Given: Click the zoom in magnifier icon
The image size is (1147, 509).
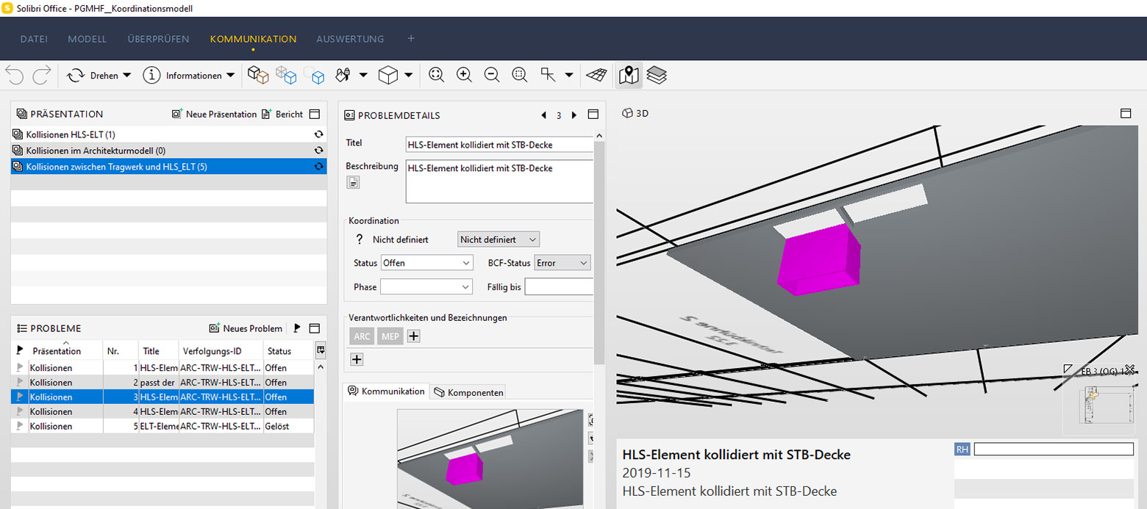Looking at the screenshot, I should pyautogui.click(x=464, y=75).
